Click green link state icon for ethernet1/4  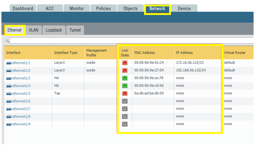click(x=125, y=86)
